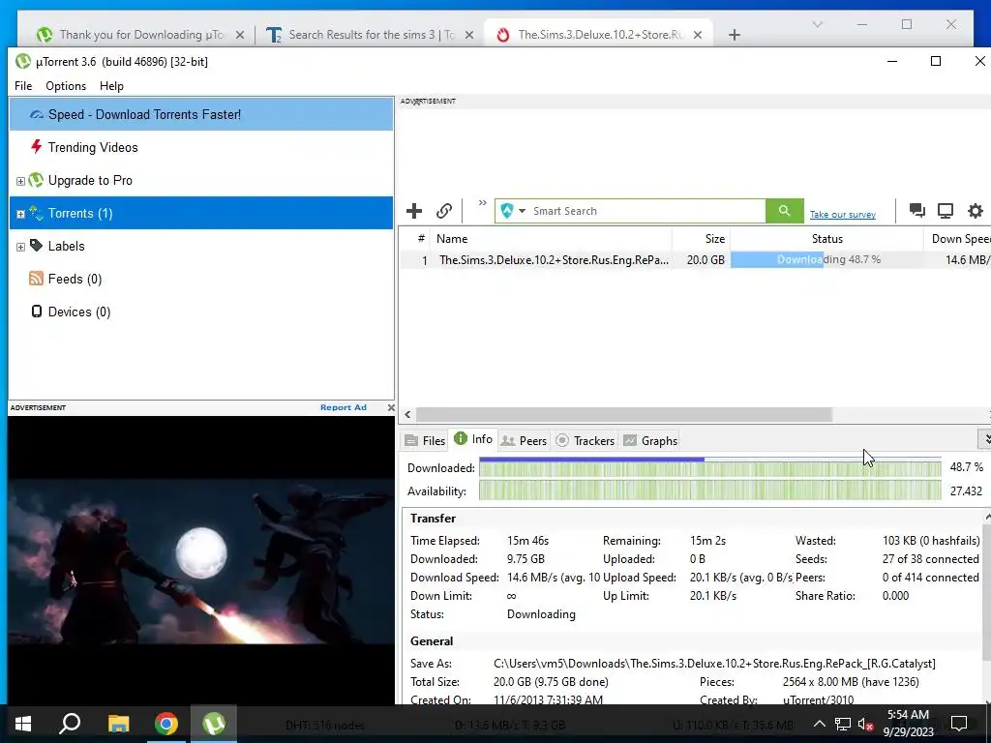Open the Help menu

(x=112, y=86)
